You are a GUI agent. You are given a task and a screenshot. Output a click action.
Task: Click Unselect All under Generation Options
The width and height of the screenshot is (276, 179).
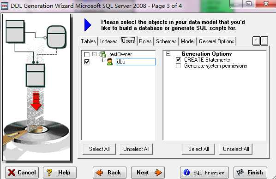tap(236, 149)
